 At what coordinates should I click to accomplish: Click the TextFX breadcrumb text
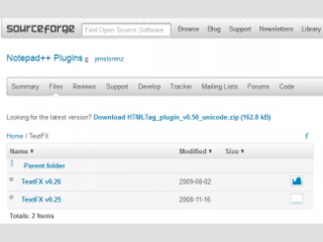pyautogui.click(x=39, y=136)
